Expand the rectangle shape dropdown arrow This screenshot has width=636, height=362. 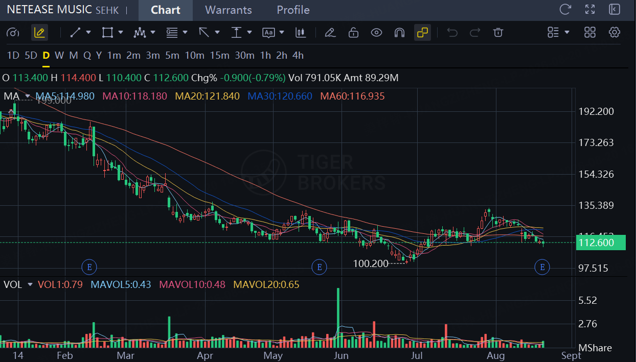[x=121, y=32]
